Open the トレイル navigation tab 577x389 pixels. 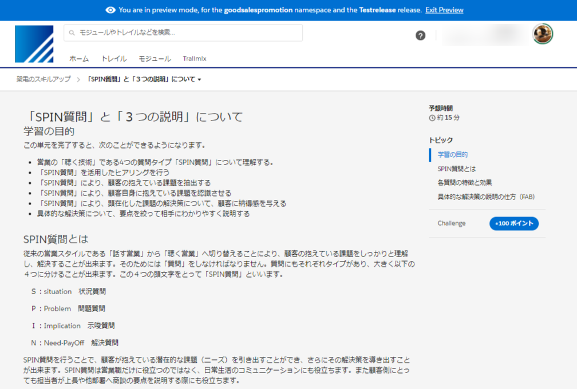tap(114, 59)
